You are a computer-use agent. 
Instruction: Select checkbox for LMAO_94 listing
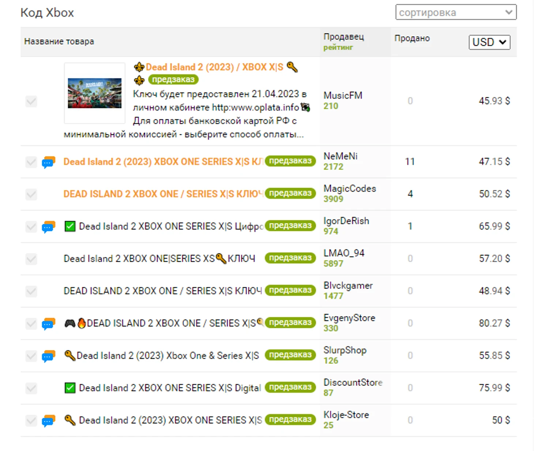point(31,259)
